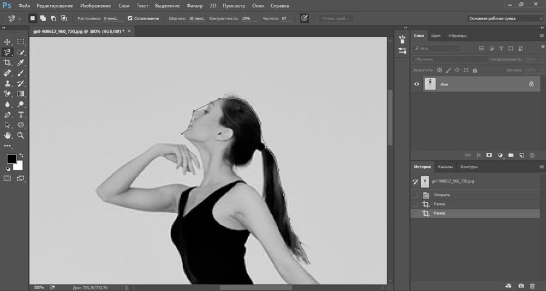Select the first Рамка history state
This screenshot has height=291, width=546.
[x=439, y=204]
